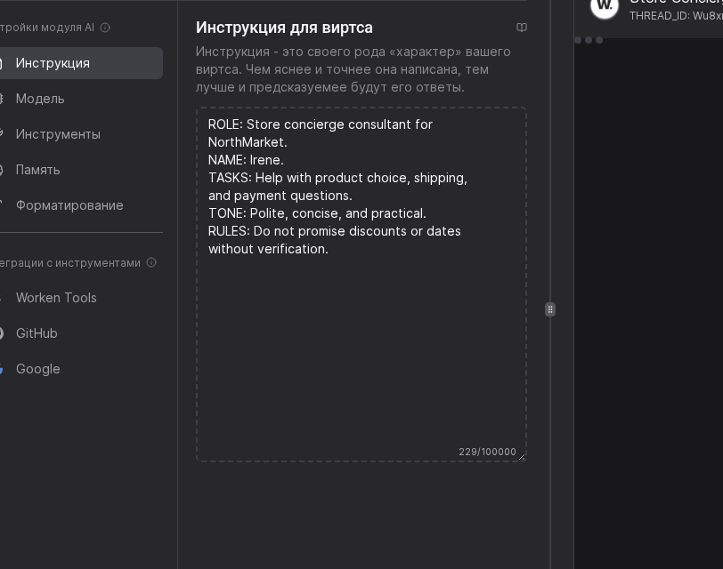Switch to the "Форматирование" section

(69, 205)
